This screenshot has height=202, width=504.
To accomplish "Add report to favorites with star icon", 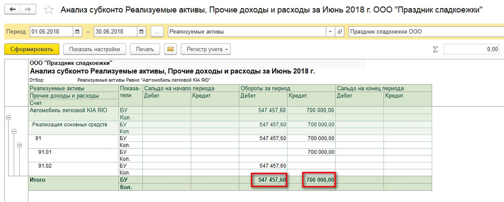I will coord(49,9).
